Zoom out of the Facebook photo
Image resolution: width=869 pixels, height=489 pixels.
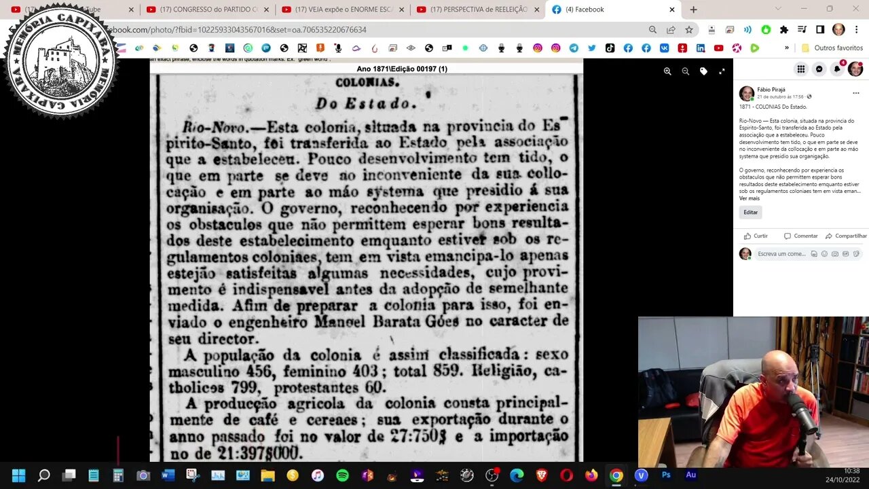coord(686,71)
